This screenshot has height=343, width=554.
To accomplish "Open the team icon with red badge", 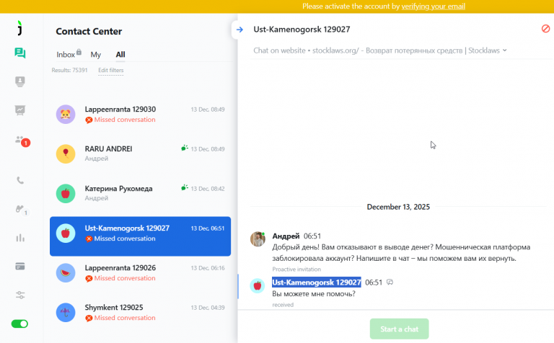I will coord(22,141).
